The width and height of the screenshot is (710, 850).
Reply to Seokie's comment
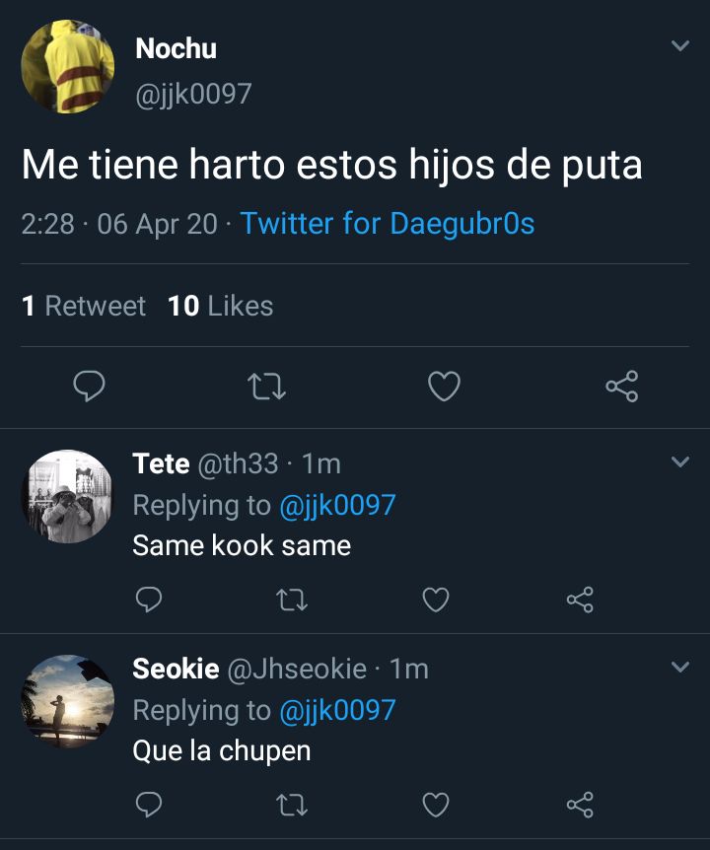[x=149, y=805]
